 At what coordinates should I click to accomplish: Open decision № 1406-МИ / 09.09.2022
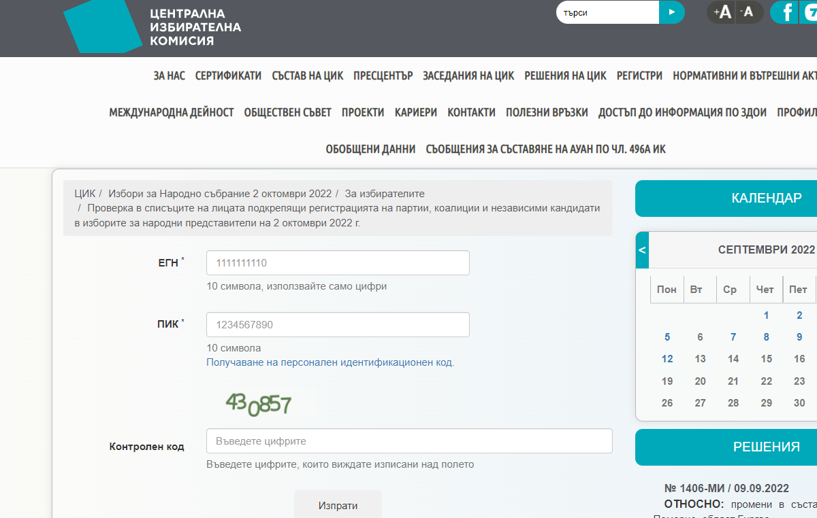pyautogui.click(x=726, y=489)
